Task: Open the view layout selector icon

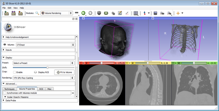Action: 136,13
